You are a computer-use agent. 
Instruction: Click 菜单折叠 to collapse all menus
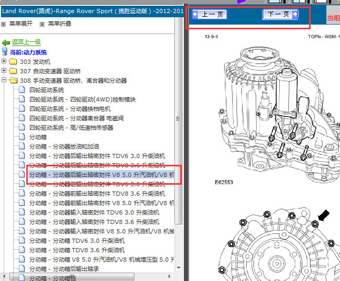pos(60,24)
